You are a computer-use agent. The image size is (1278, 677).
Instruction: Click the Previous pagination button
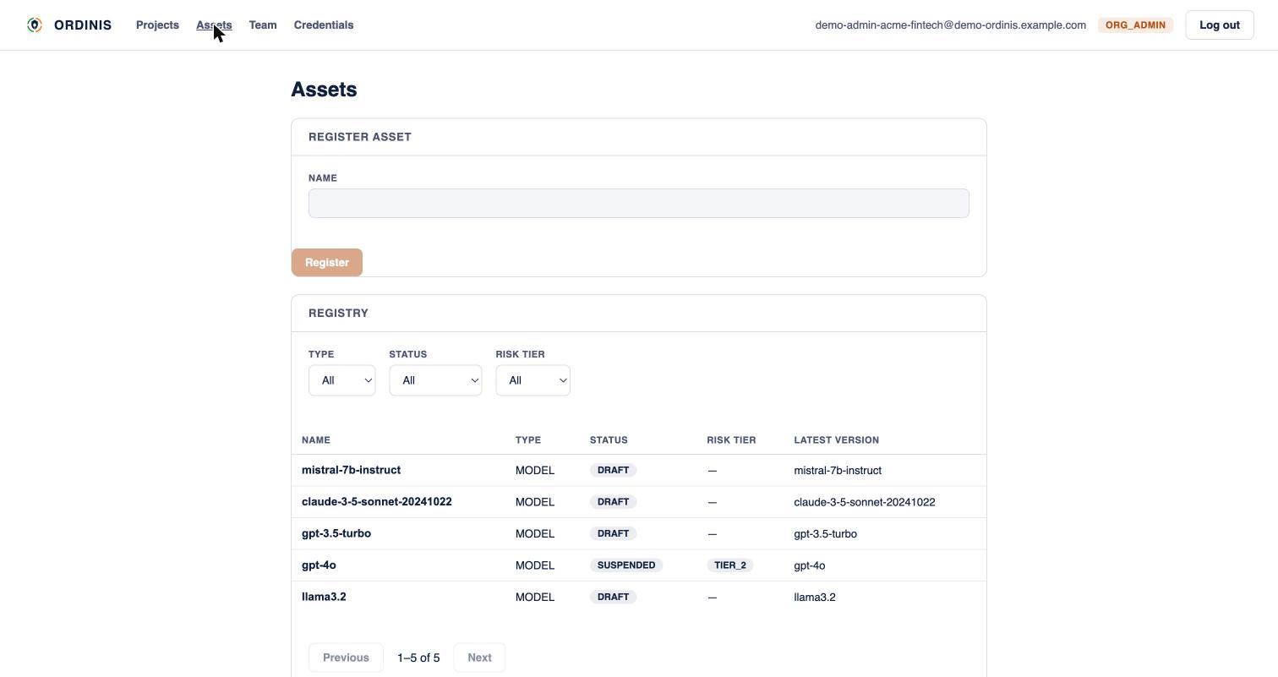(x=346, y=658)
